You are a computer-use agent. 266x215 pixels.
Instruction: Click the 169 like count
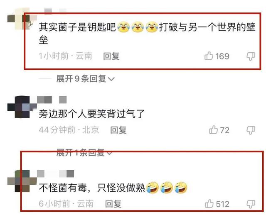222,56
